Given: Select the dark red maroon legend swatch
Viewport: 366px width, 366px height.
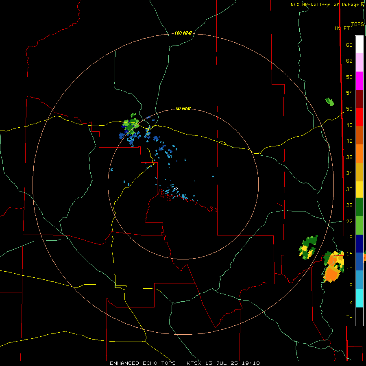Looking at the screenshot, I should [359, 99].
